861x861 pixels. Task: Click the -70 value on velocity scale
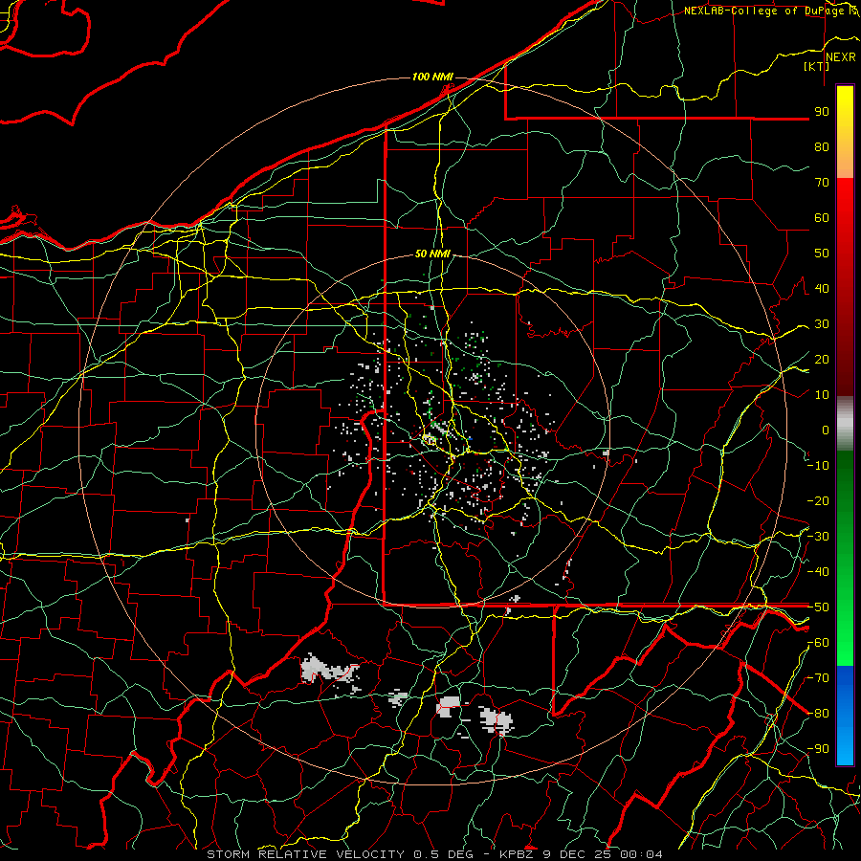(818, 678)
